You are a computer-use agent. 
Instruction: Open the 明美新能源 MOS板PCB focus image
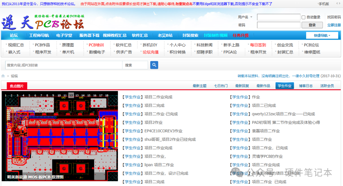click(60, 136)
